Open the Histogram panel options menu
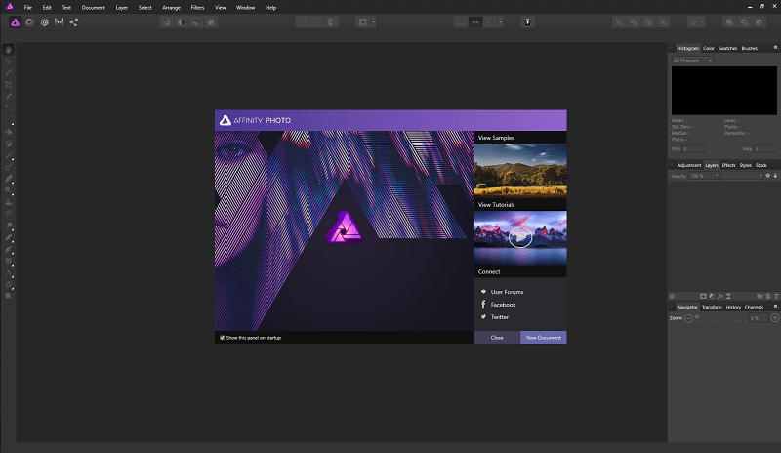The image size is (781, 453). (x=775, y=48)
